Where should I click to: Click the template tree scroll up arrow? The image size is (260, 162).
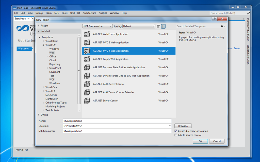79,35
